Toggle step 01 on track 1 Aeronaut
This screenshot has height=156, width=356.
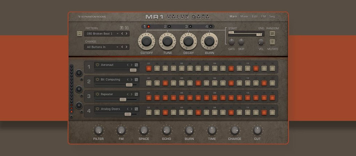click(149, 68)
